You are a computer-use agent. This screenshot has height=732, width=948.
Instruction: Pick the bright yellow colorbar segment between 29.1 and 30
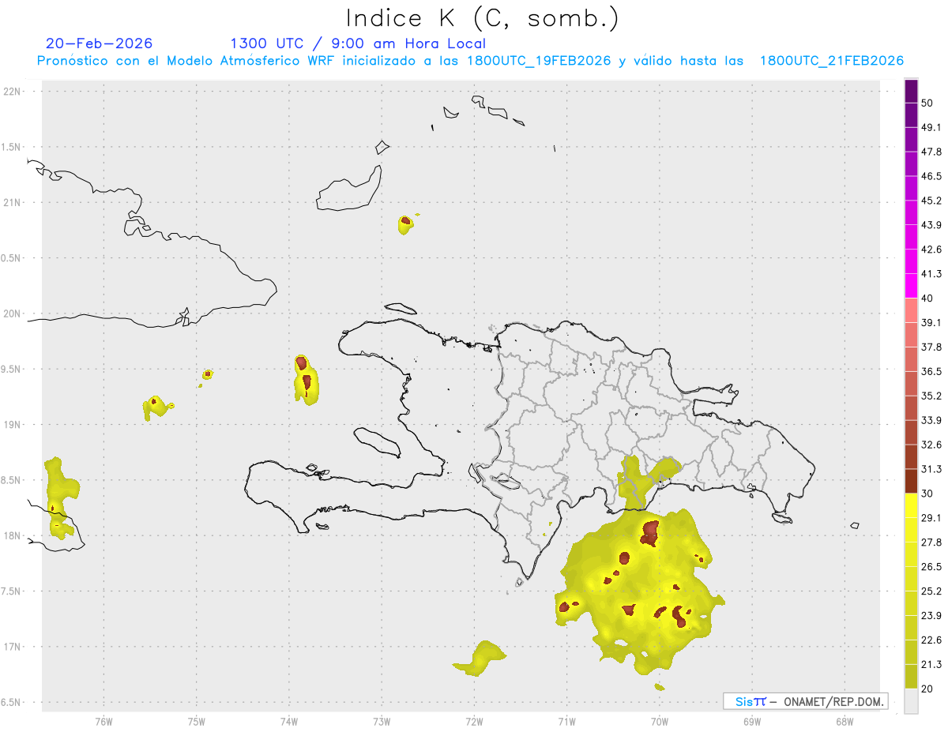click(x=911, y=505)
